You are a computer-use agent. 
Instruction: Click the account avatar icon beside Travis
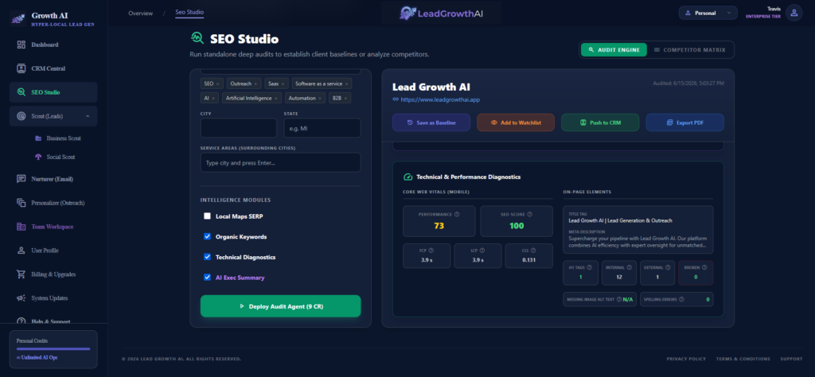click(x=794, y=13)
